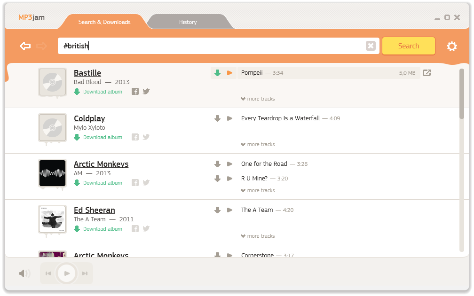
Task: Click the Bastille album cover thumbnail
Action: tap(52, 82)
